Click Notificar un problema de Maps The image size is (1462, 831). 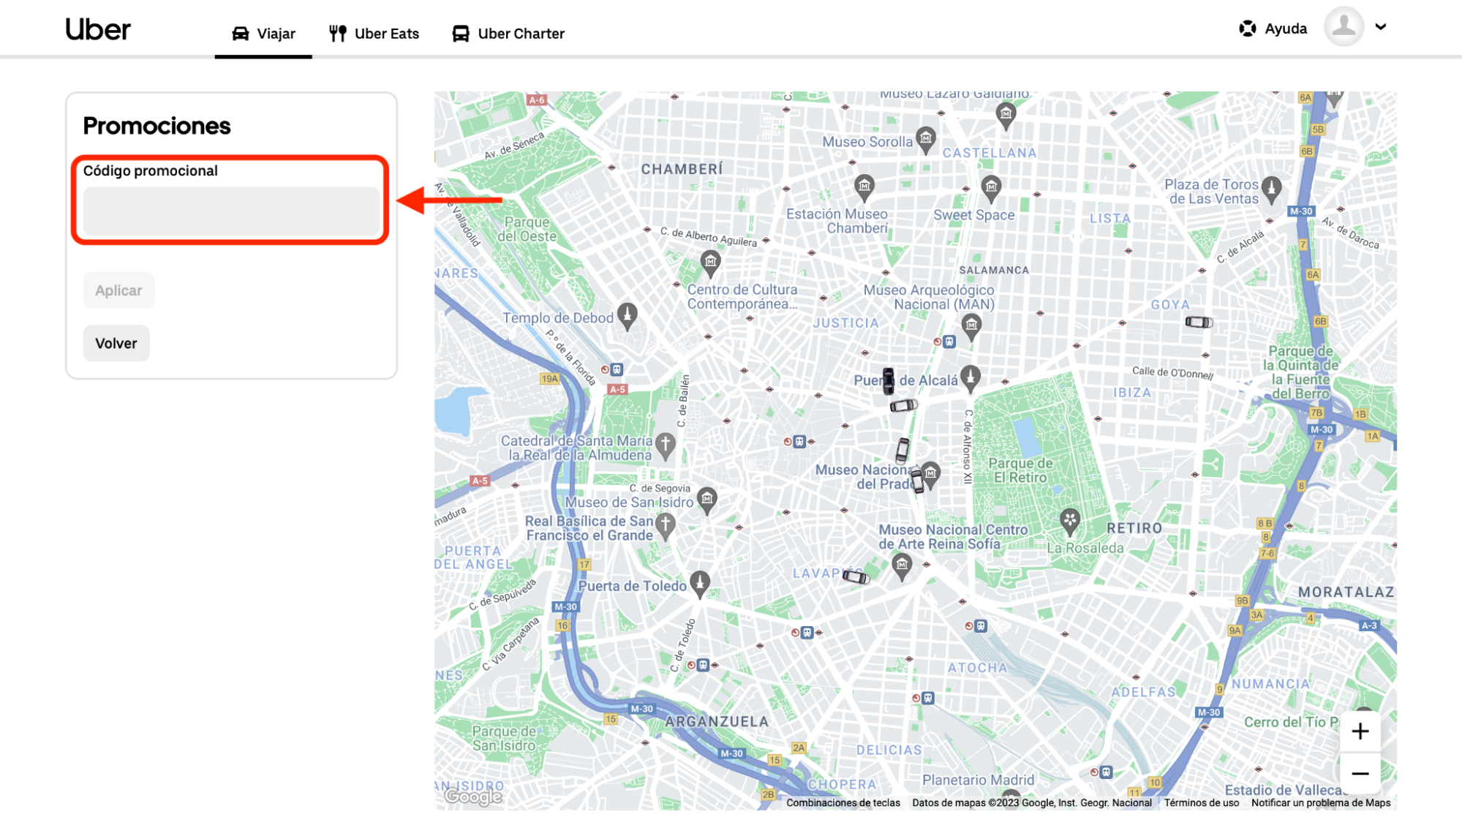pyautogui.click(x=1321, y=802)
